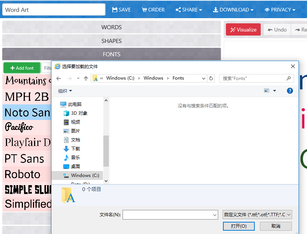Click the Visualize magic wand button

(x=243, y=30)
